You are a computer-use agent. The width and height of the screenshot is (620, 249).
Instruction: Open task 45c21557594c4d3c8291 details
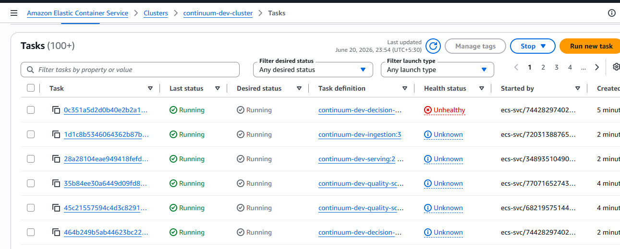106,208
